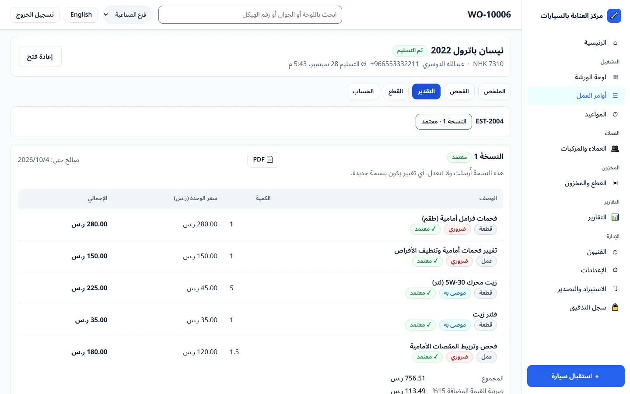Click the صالح حتى 2026/10/4 validity date
630x394 pixels.
point(49,160)
